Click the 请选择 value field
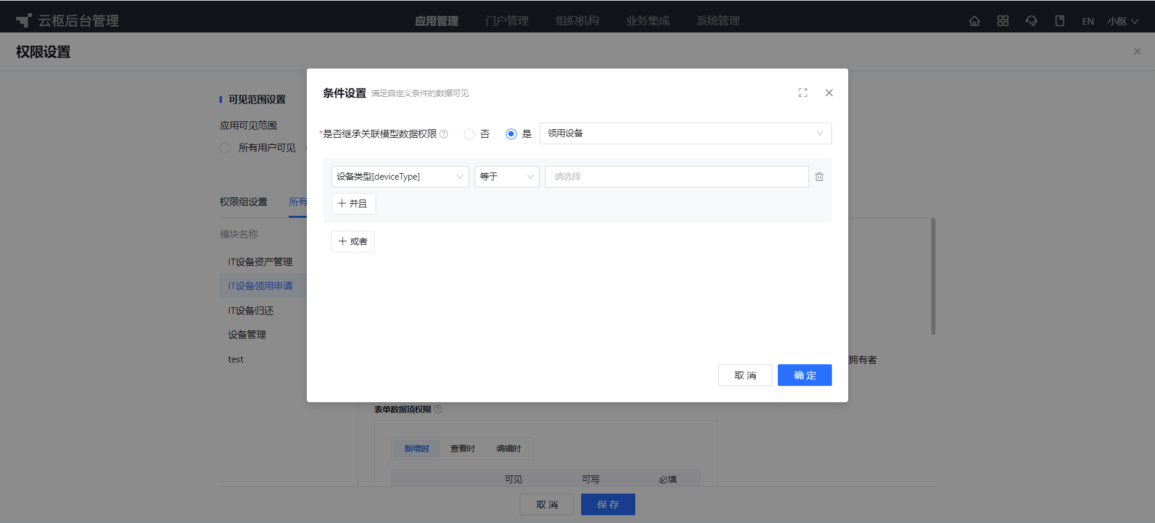Image resolution: width=1155 pixels, height=523 pixels. pyautogui.click(x=677, y=177)
